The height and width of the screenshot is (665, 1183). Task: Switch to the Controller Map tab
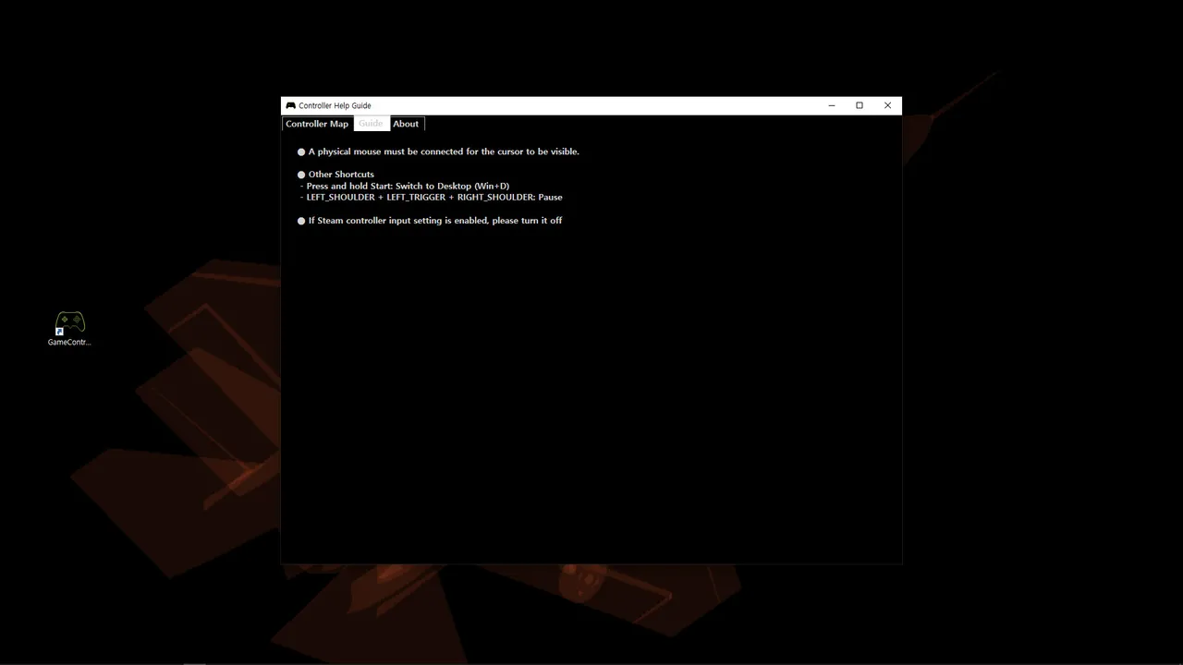[x=317, y=124]
